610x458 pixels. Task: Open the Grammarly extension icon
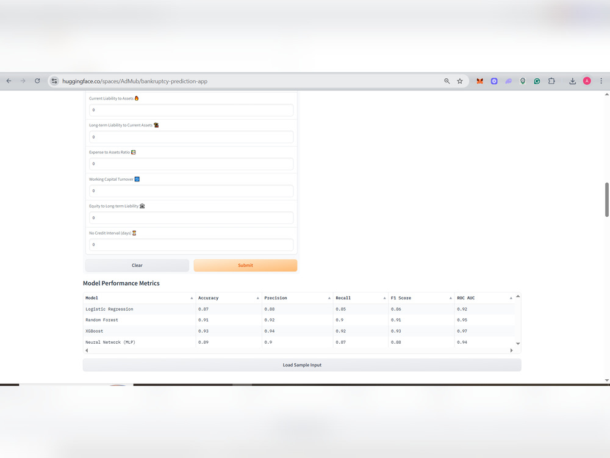(537, 81)
